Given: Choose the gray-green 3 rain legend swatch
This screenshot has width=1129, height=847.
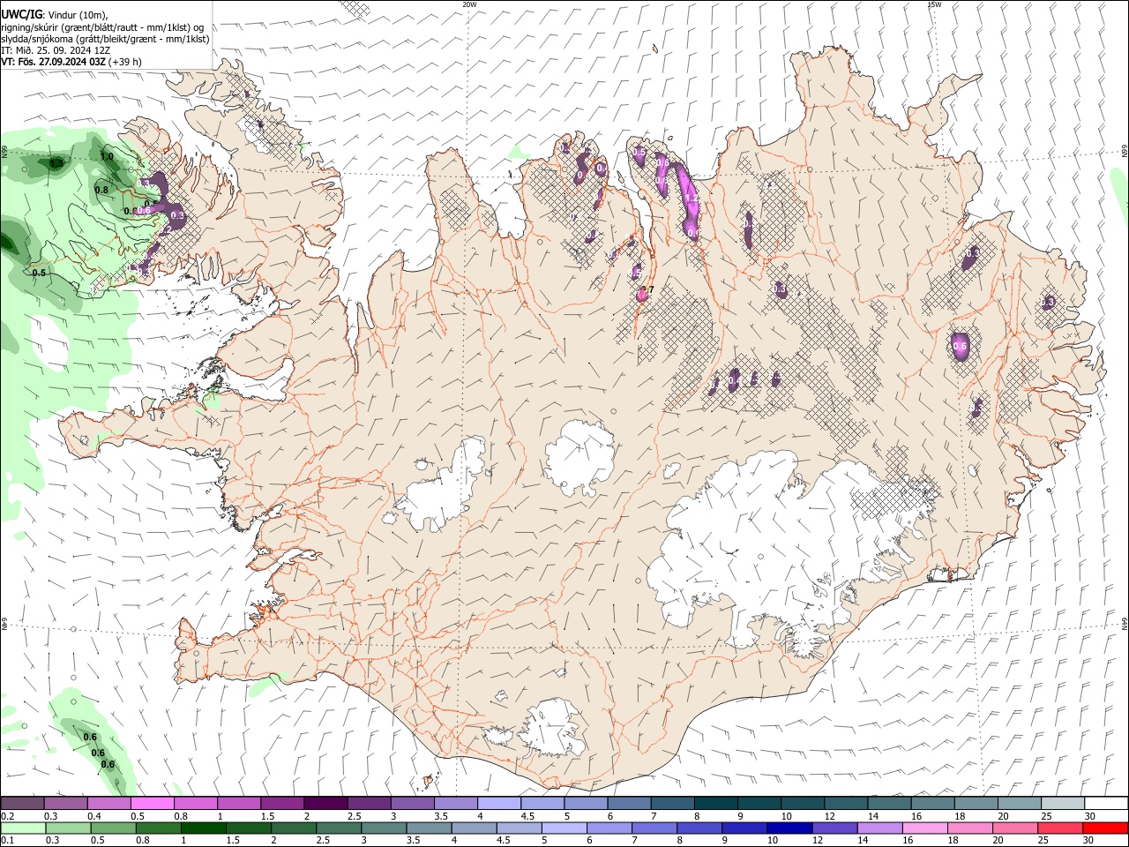Looking at the screenshot, I should click(x=384, y=828).
